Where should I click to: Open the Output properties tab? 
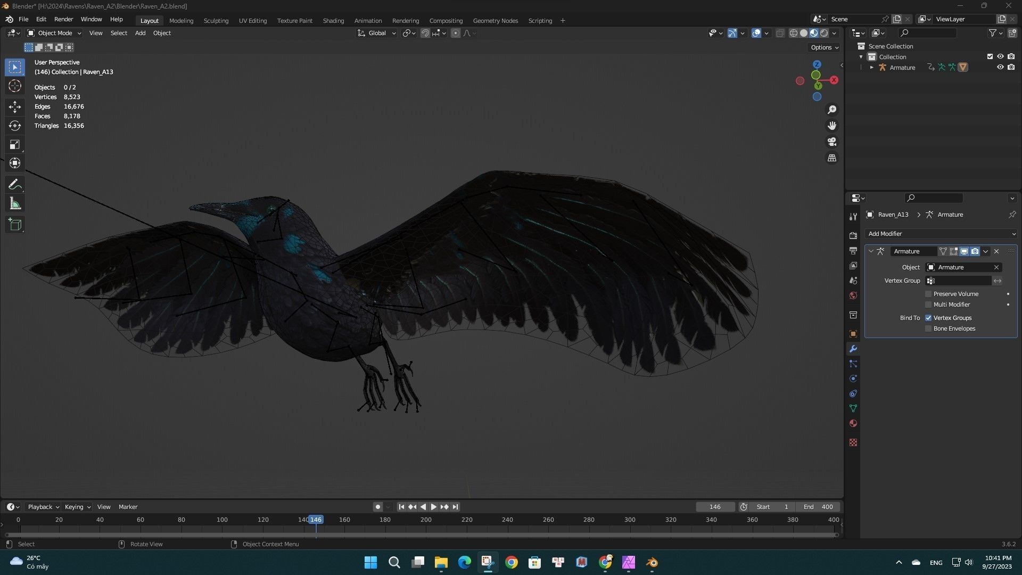click(x=853, y=250)
